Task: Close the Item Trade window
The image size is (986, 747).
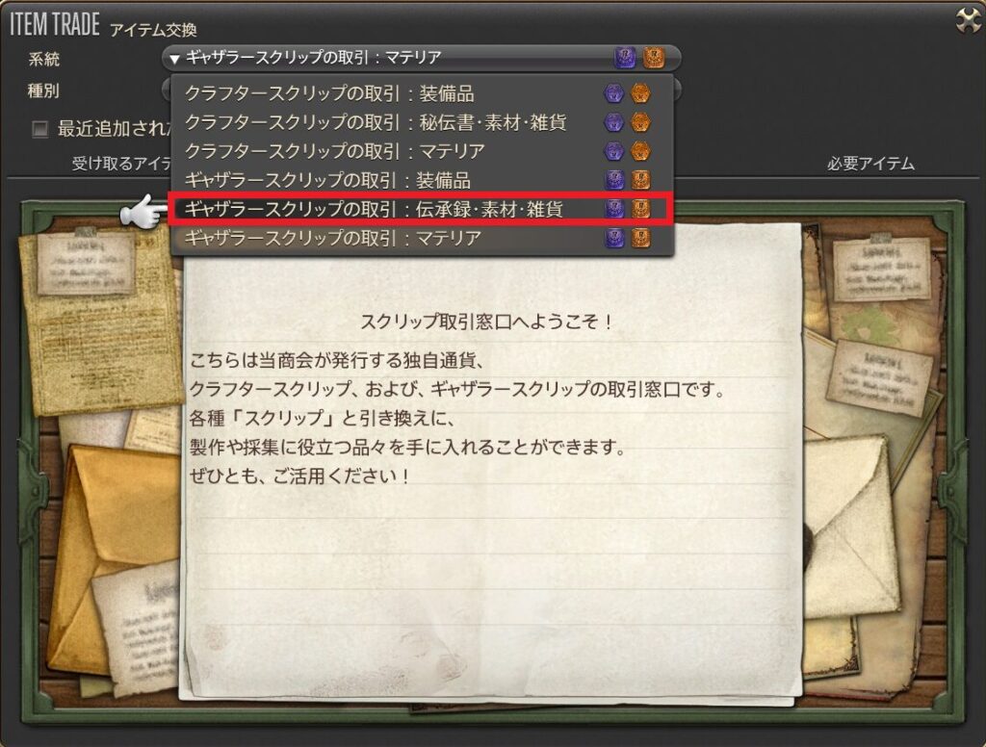Action: tap(967, 20)
